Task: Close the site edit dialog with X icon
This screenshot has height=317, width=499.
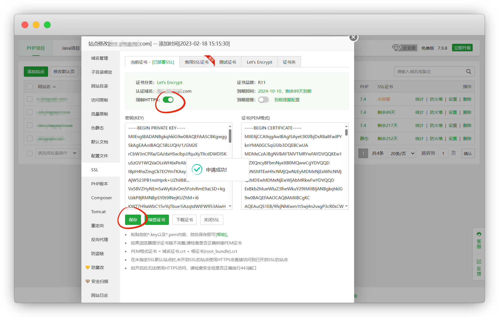Action: tap(353, 37)
